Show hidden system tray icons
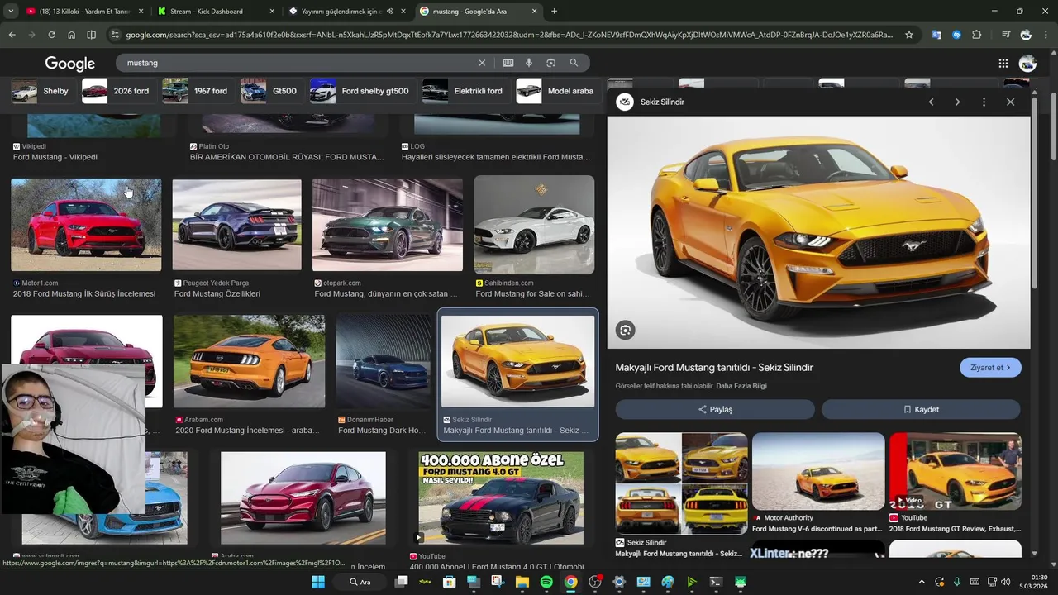 click(922, 582)
